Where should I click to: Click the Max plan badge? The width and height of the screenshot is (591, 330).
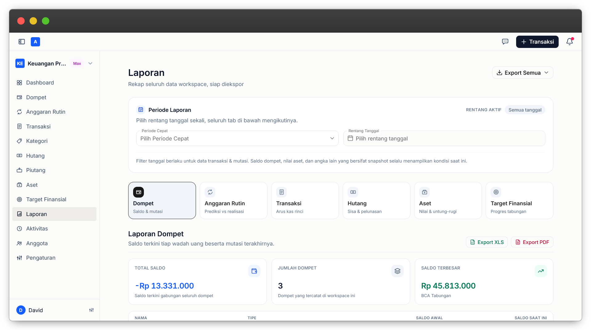[77, 63]
